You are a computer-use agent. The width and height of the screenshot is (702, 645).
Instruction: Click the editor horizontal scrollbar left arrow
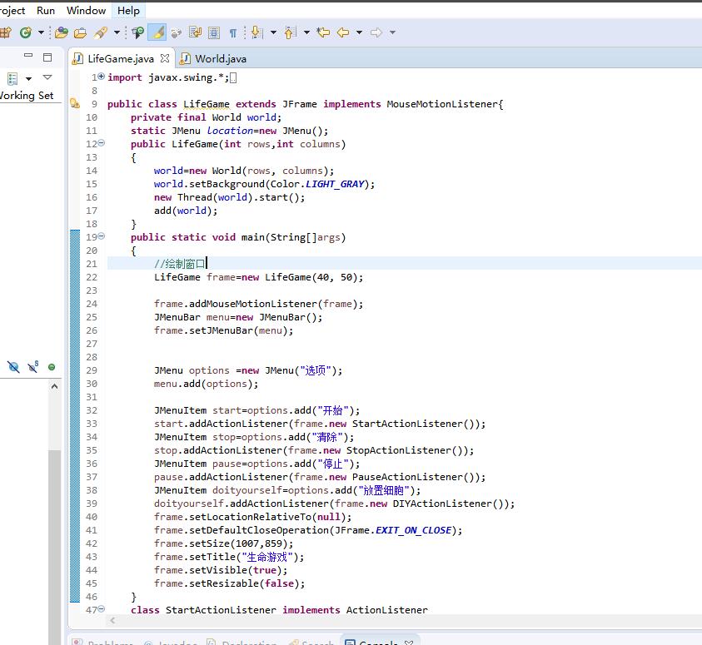(112, 621)
